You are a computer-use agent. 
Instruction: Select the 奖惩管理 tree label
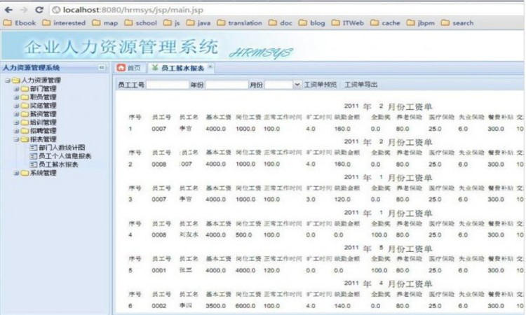coord(43,106)
